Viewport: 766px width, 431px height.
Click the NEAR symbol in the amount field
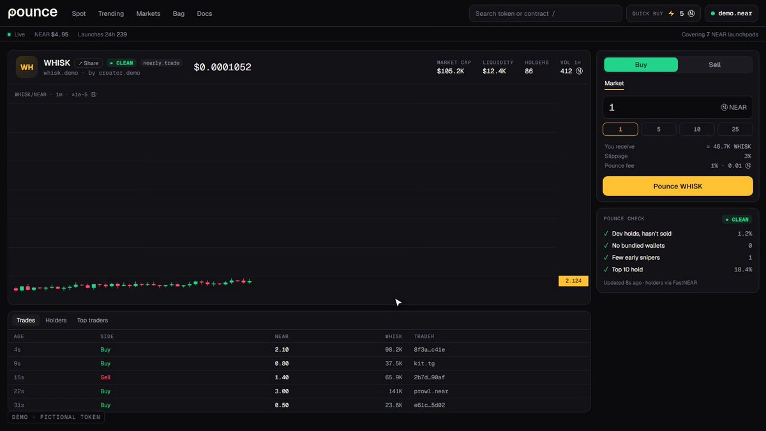coord(725,107)
